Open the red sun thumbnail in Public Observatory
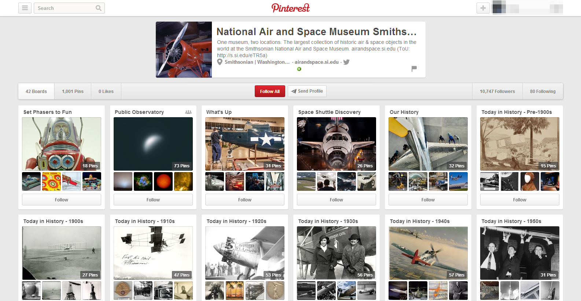581x301 pixels. (x=163, y=181)
